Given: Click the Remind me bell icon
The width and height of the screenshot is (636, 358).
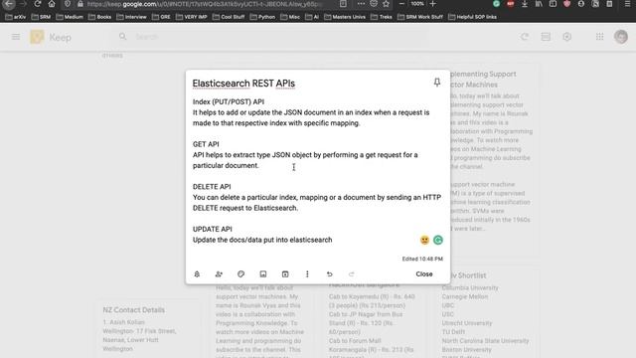Looking at the screenshot, I should tap(197, 274).
